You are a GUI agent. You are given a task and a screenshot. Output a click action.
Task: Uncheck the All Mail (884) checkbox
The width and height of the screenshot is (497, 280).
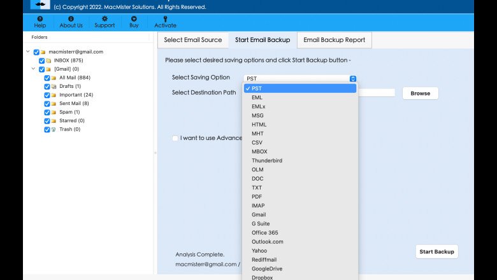point(47,78)
